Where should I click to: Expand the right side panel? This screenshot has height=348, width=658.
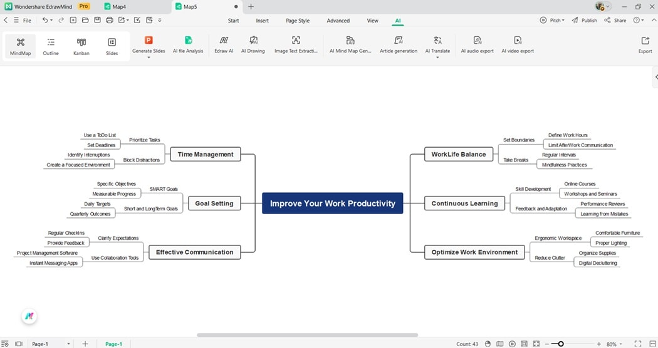tap(656, 77)
